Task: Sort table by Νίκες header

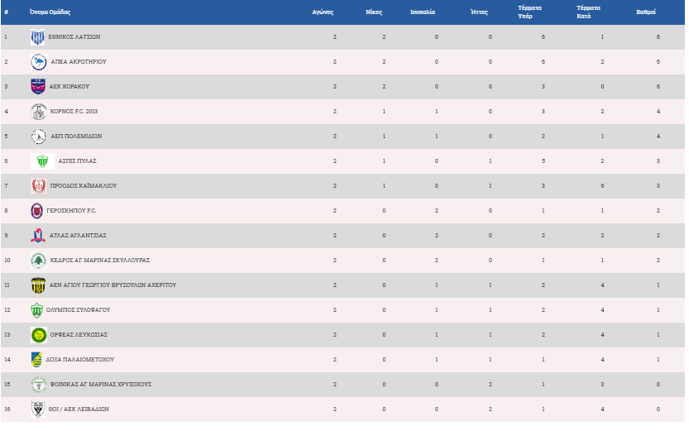Action: point(374,12)
